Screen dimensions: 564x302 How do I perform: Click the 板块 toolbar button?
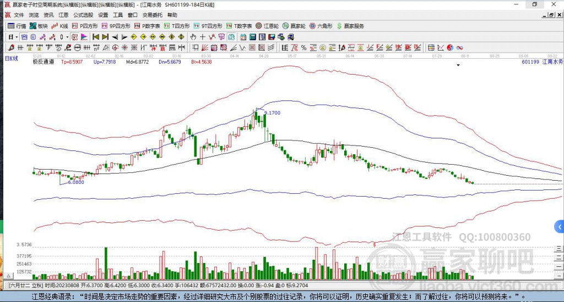coord(39,26)
